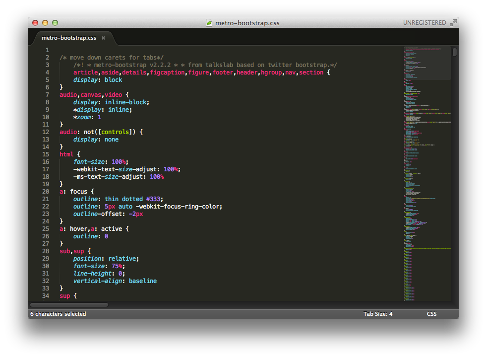Click 'thin dotted' value on line 21

point(123,199)
